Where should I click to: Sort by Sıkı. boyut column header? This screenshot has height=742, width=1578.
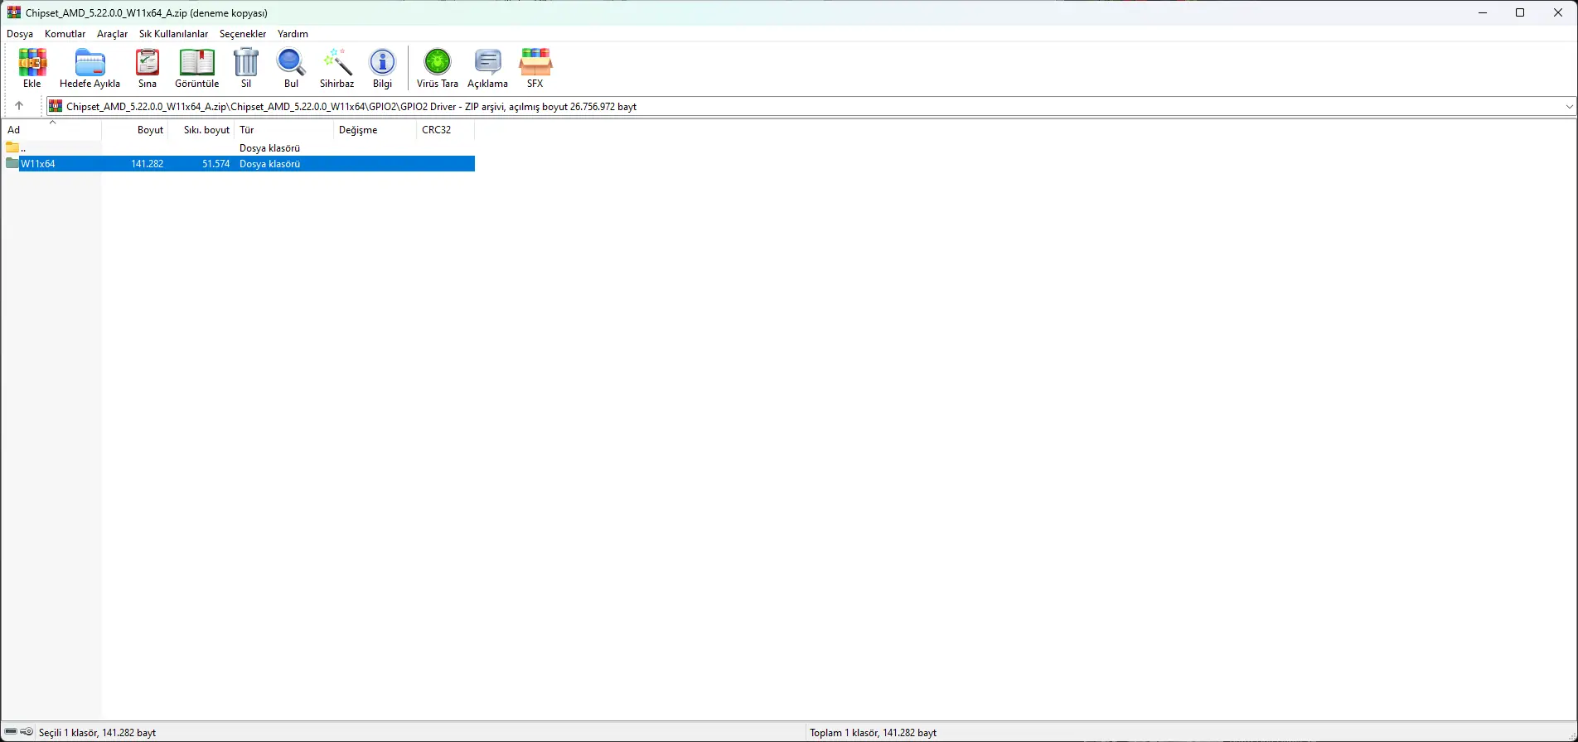201,130
